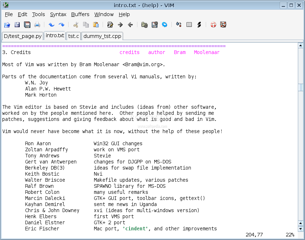The image size is (305, 240).
Task: Click 'SPAWNO library for MS-DOS' text
Action: coord(130,186)
